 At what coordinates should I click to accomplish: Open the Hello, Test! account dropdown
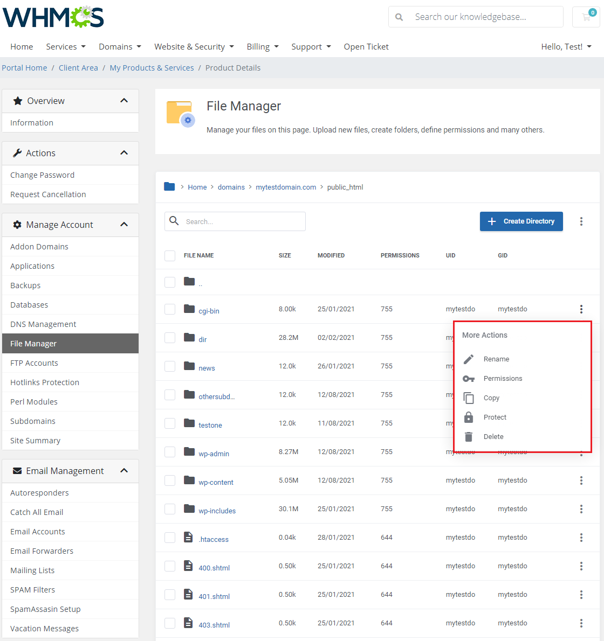coord(566,47)
